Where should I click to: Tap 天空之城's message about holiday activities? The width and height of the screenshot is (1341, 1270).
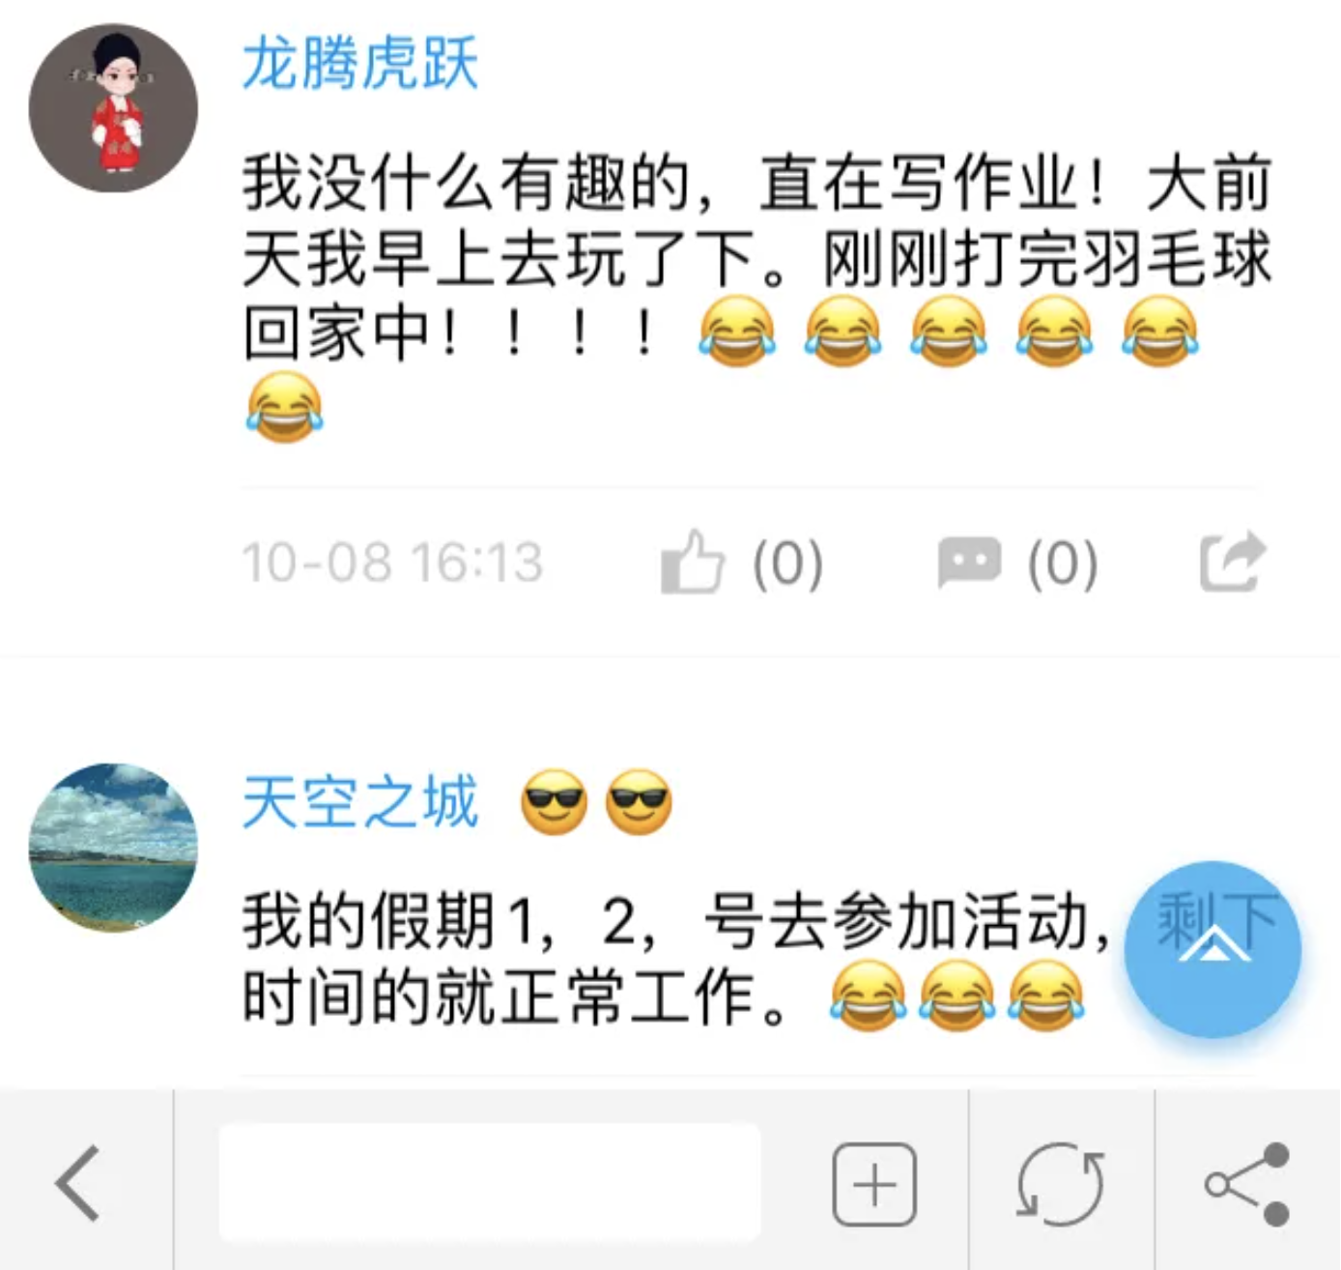click(676, 959)
